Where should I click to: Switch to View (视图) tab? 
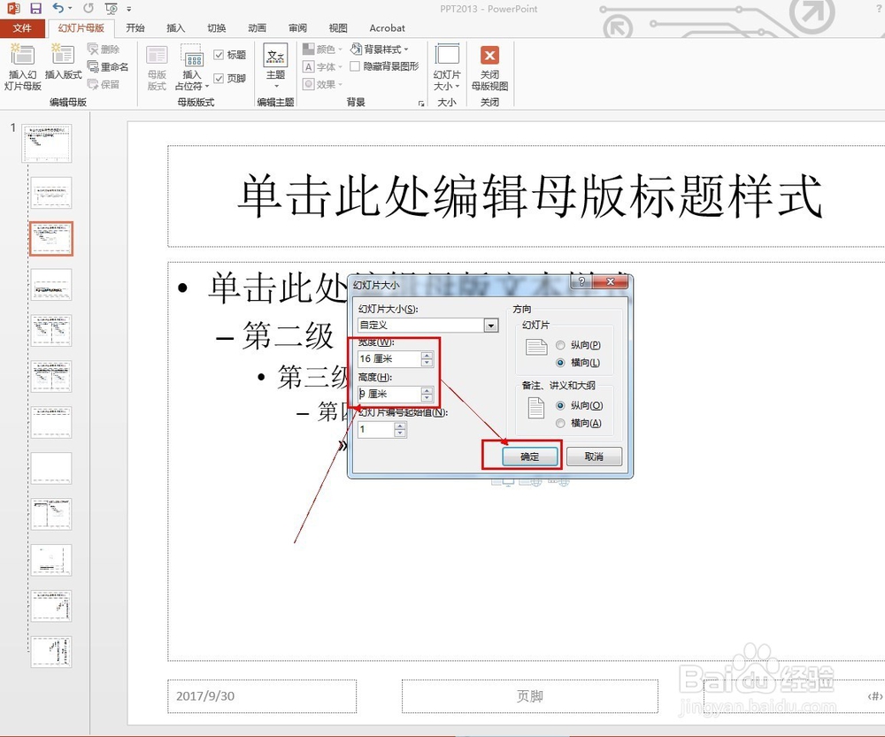pos(338,27)
